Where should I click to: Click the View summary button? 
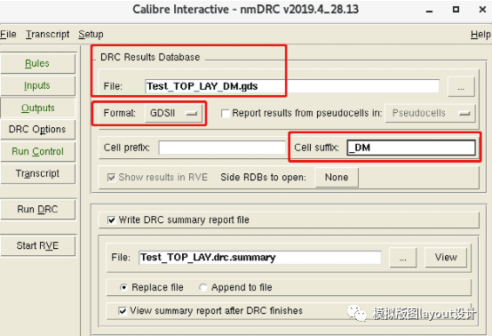pyautogui.click(x=446, y=258)
